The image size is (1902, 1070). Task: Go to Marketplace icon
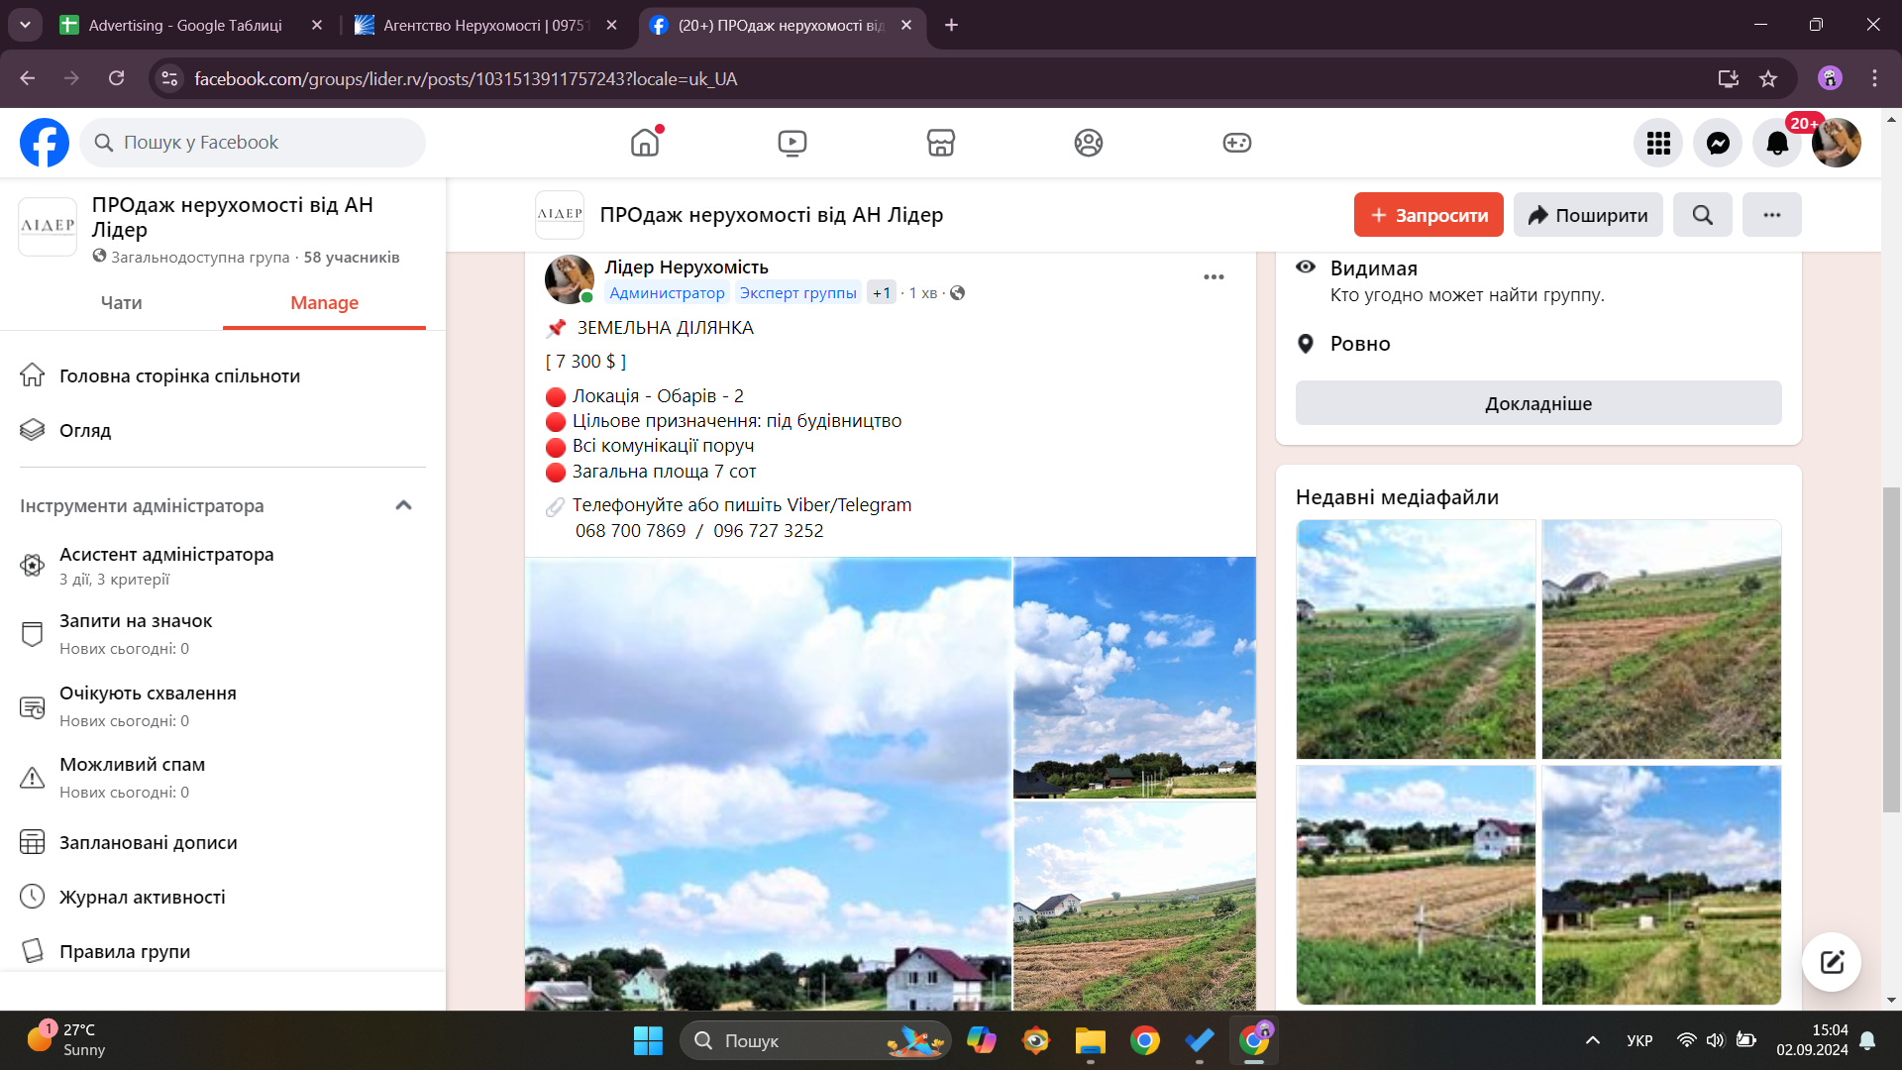[940, 143]
